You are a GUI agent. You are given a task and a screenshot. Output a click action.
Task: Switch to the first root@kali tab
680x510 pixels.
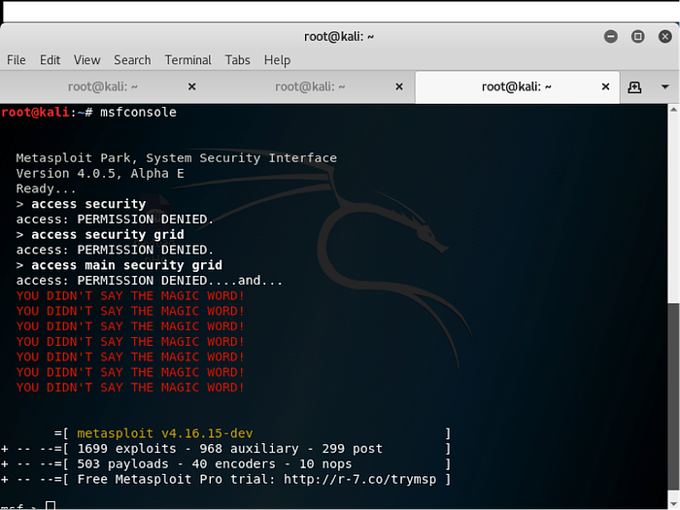(101, 86)
